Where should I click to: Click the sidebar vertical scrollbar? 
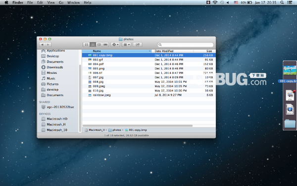(80, 98)
